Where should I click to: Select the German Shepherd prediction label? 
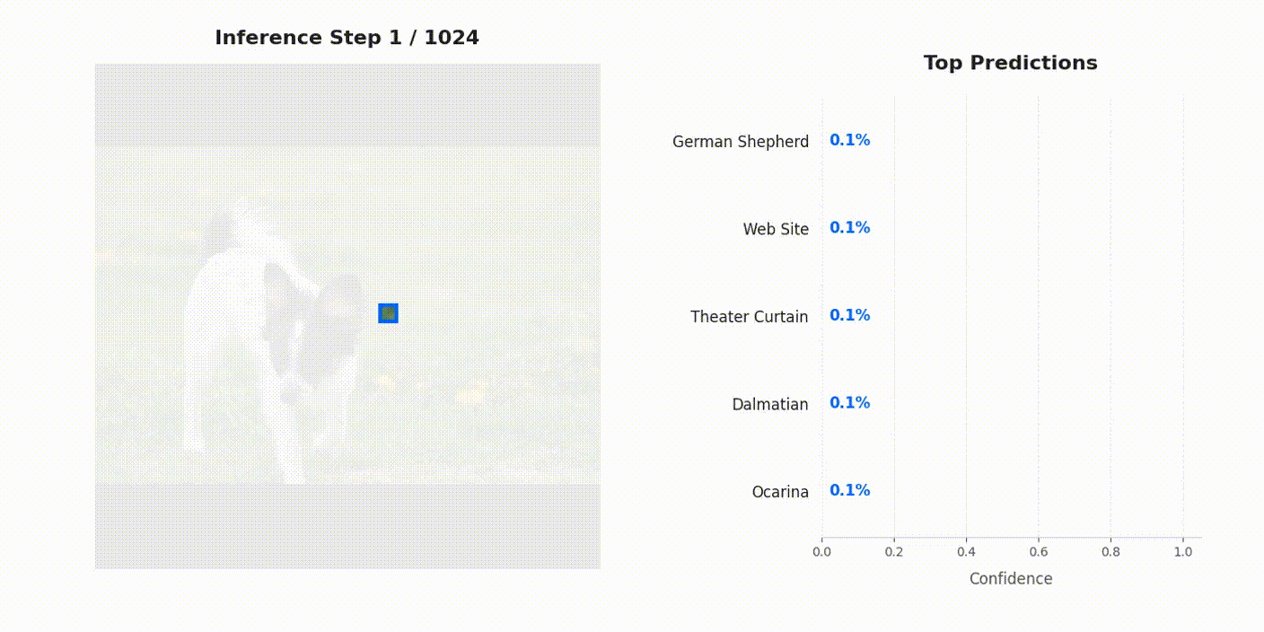coord(740,142)
